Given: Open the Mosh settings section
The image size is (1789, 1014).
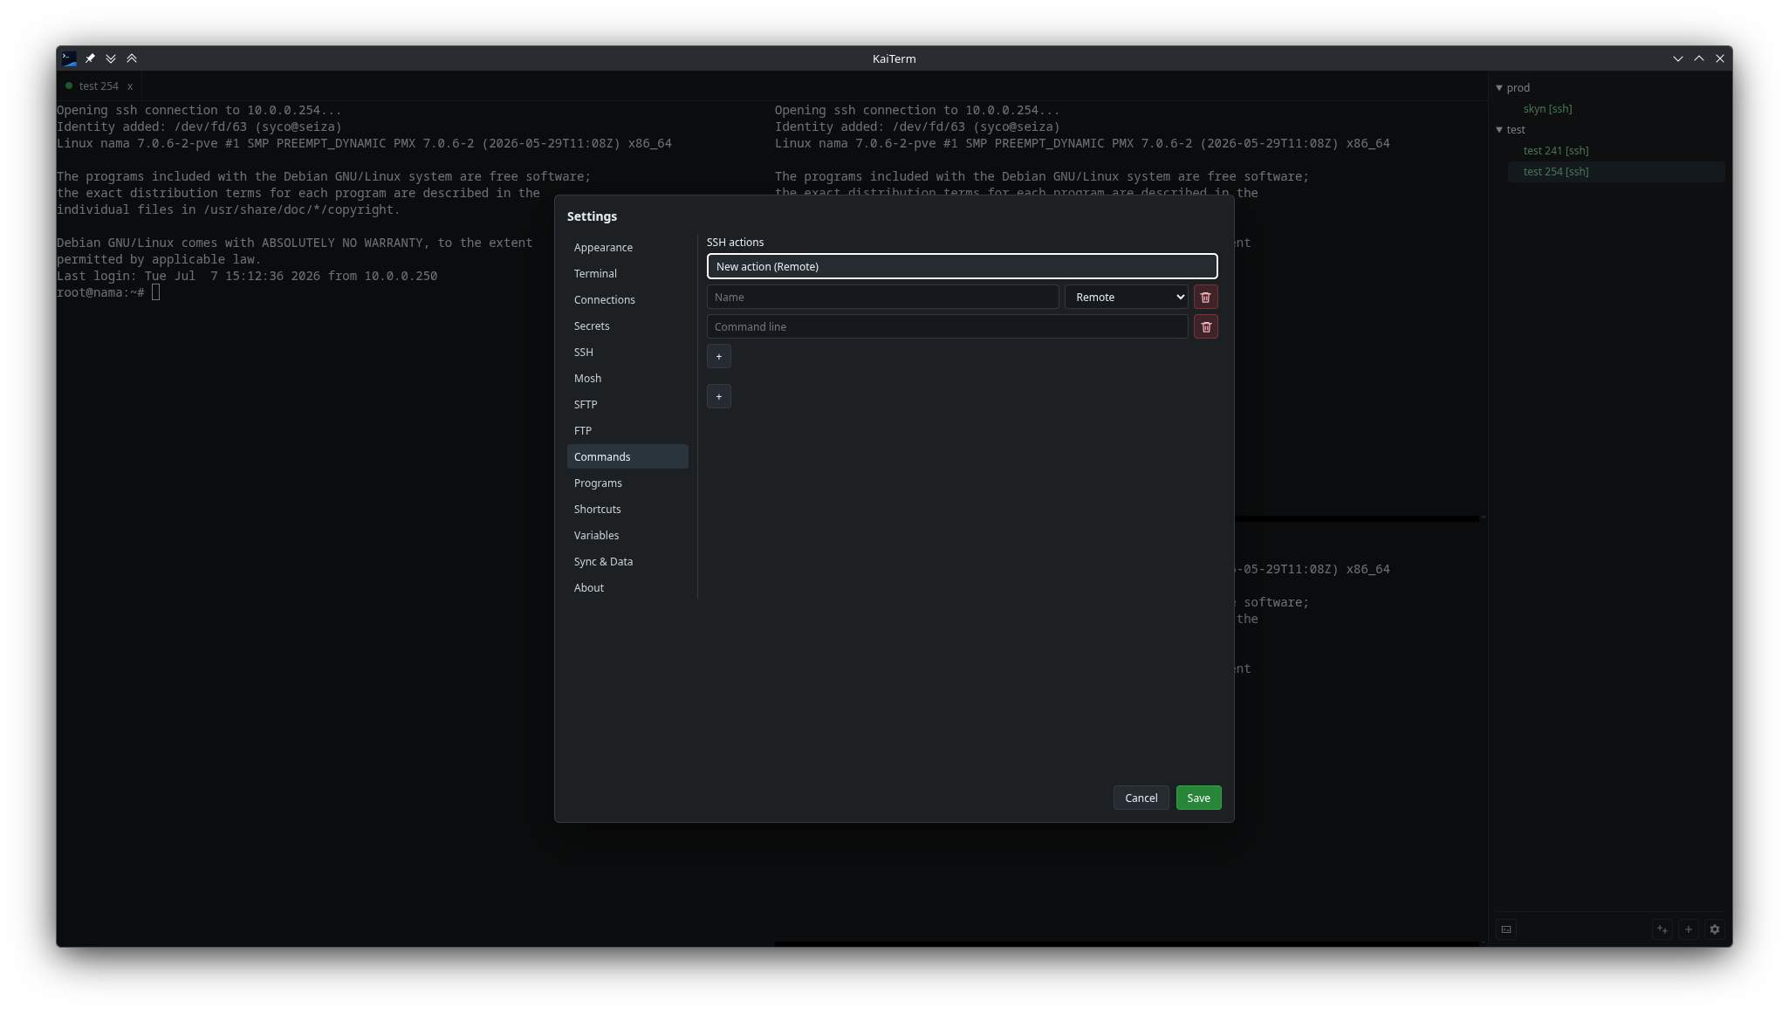Looking at the screenshot, I should (627, 379).
